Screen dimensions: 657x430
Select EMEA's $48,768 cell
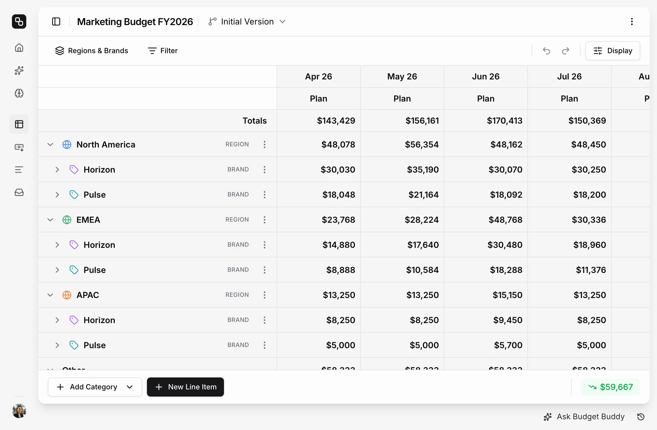pyautogui.click(x=486, y=220)
